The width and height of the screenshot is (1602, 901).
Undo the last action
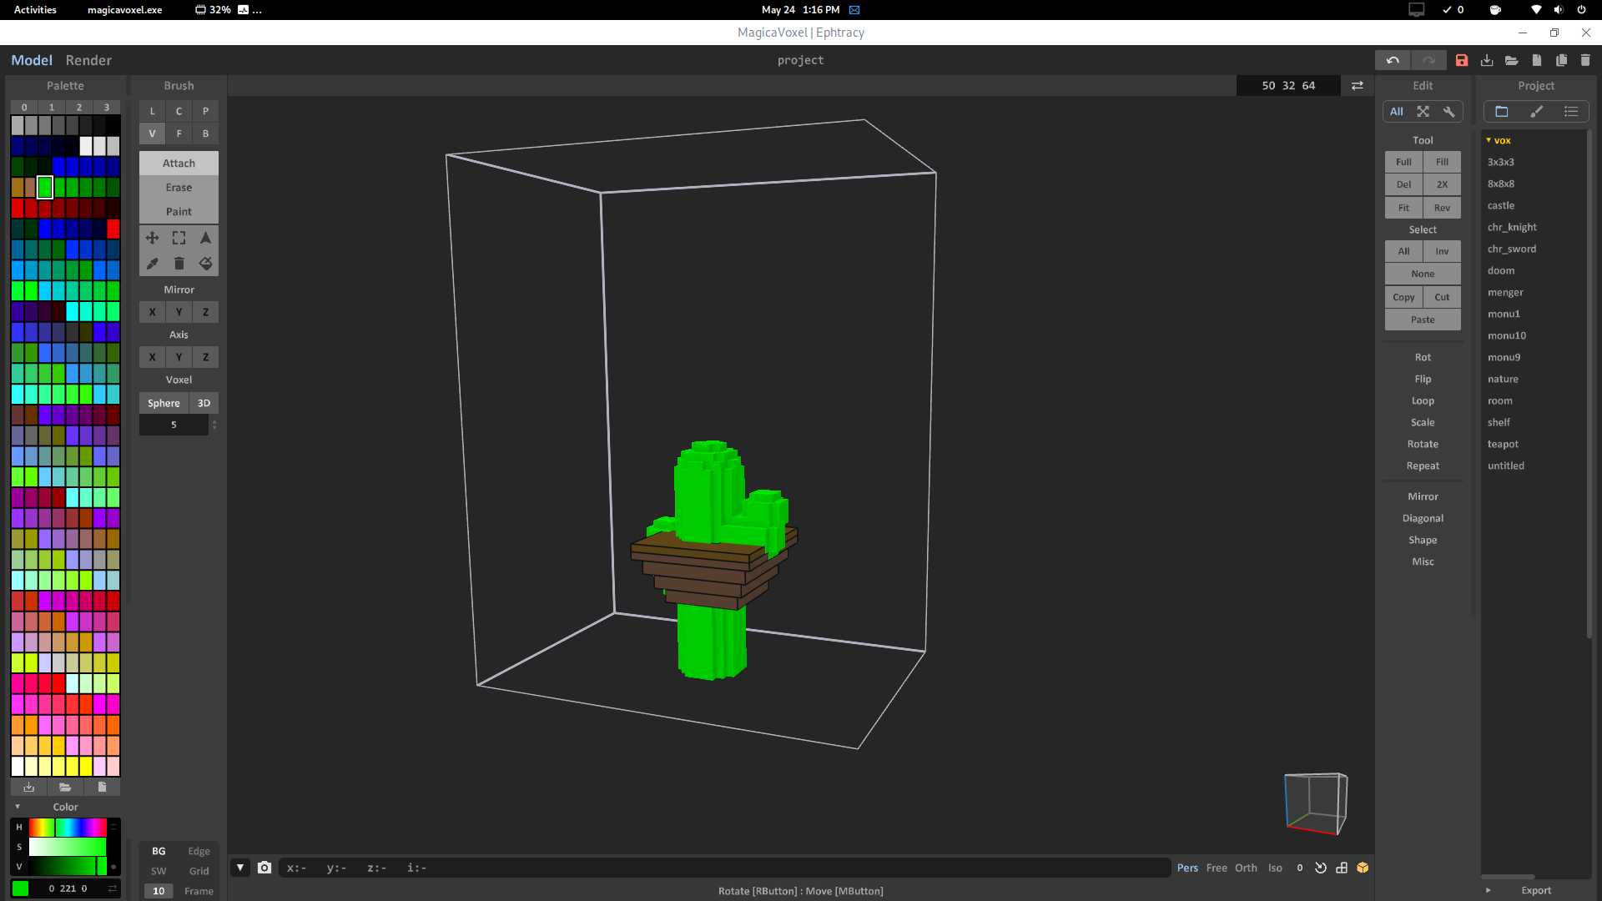(x=1393, y=60)
